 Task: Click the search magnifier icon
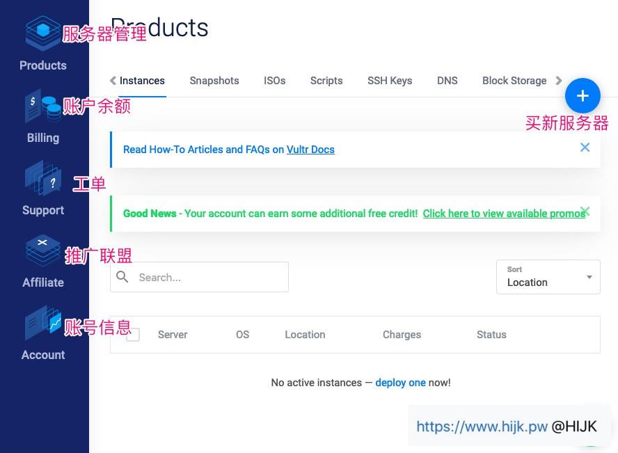[x=122, y=277]
